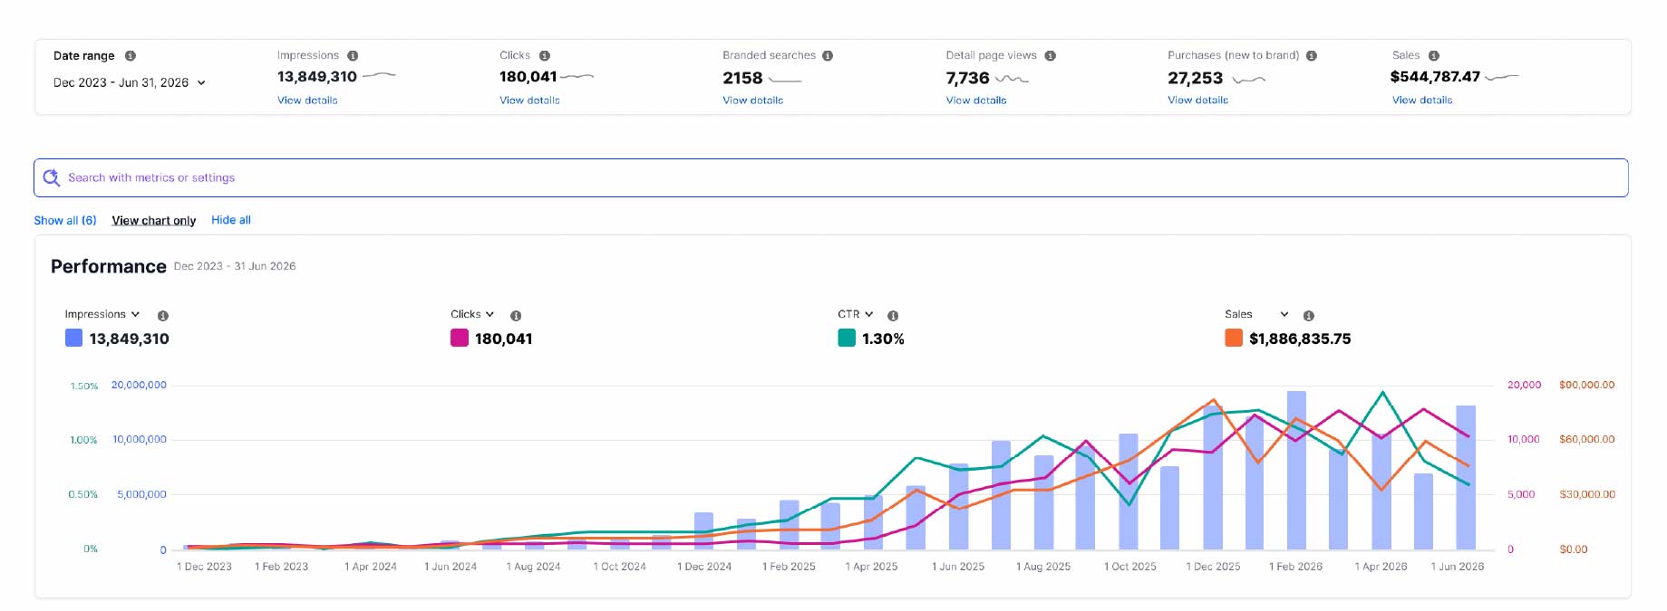Focus the Search with metrics or settings field

[x=831, y=177]
